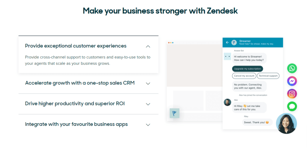Select "Integrate with your favourite business apps" heading
The image size is (307, 153).
click(x=76, y=124)
